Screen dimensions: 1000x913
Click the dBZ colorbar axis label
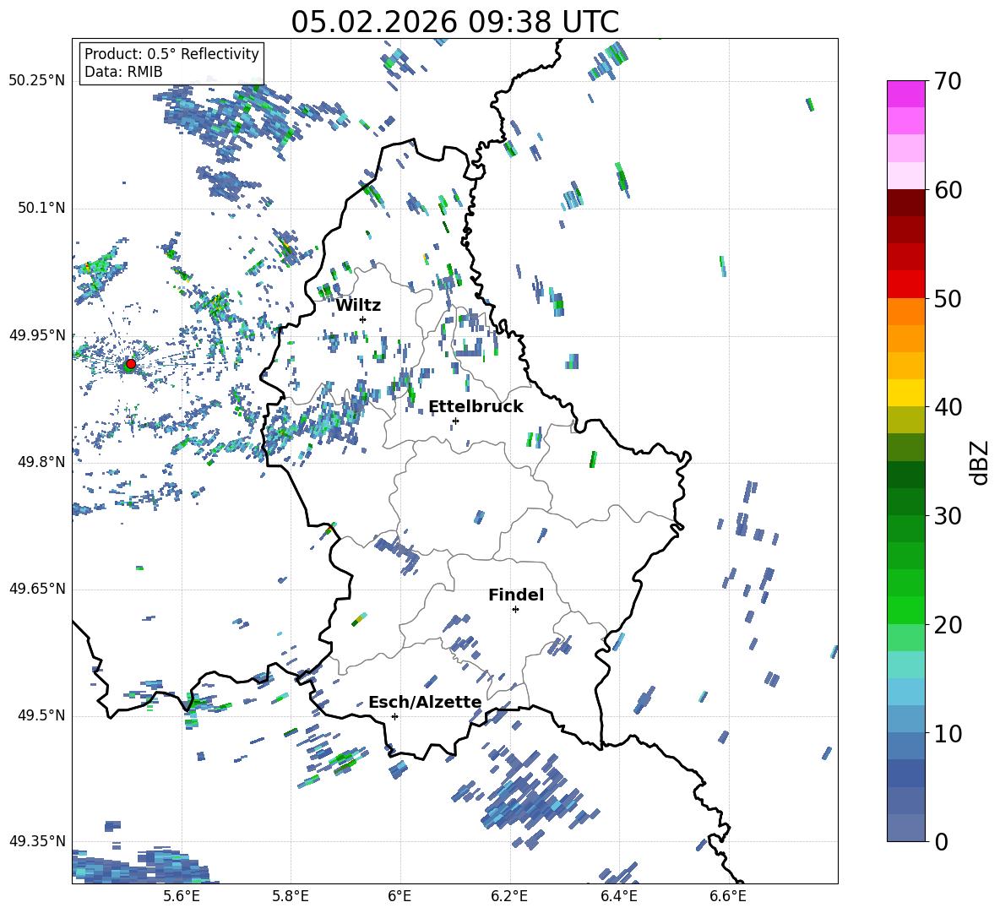pos(980,462)
